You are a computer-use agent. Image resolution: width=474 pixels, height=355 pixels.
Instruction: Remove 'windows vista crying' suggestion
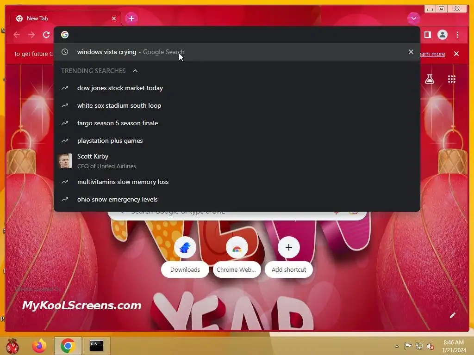(x=411, y=52)
